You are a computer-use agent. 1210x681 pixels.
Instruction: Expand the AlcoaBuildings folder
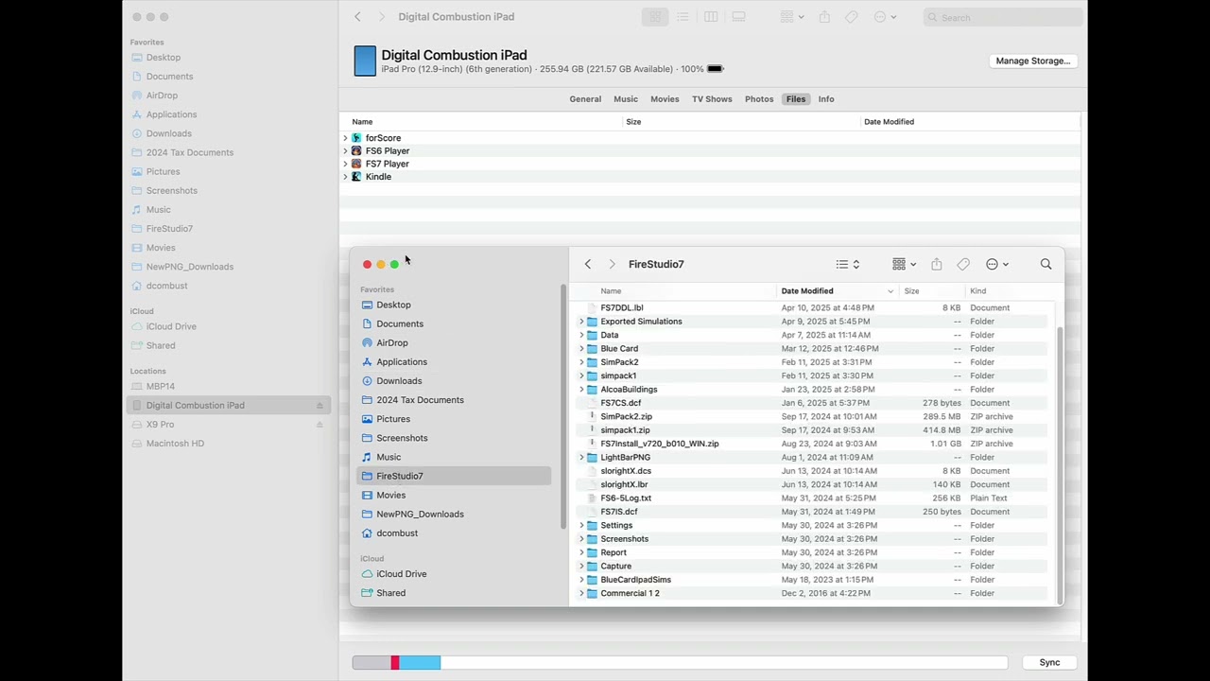click(x=581, y=389)
